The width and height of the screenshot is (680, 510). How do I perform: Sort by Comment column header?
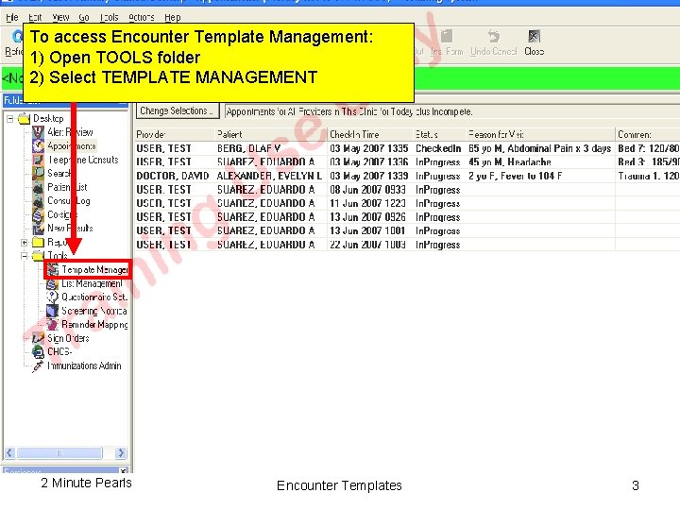(648, 134)
